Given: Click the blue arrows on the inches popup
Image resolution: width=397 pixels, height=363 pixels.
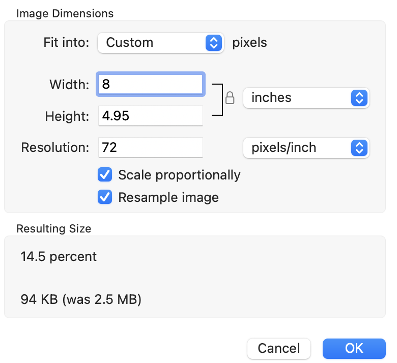Looking at the screenshot, I should click(359, 98).
